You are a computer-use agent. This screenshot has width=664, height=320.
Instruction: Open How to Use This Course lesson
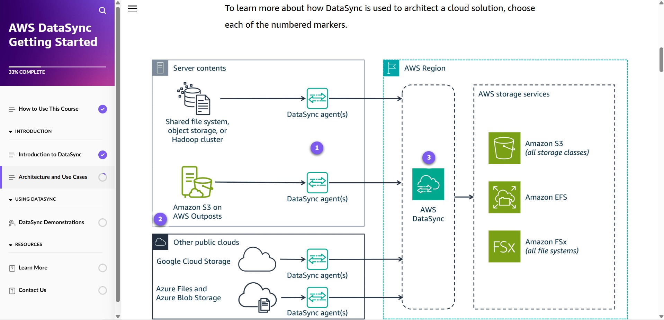click(57, 109)
